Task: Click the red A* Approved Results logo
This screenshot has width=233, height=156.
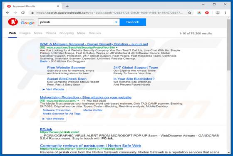Action: coord(13,22)
